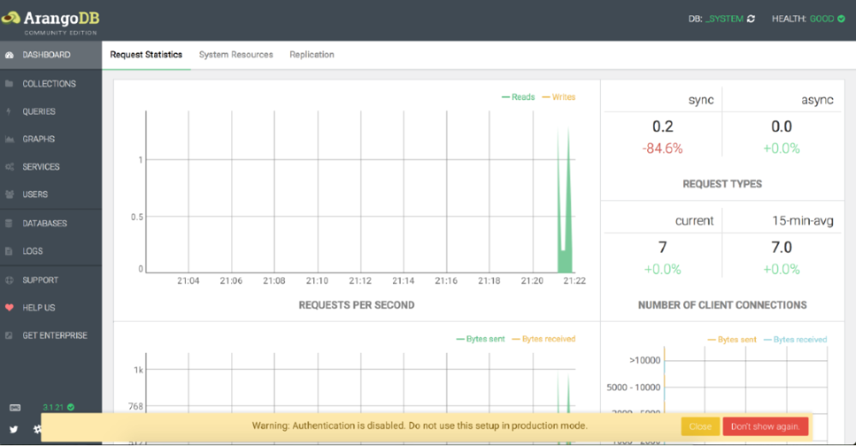Open the Twitter bird icon
This screenshot has height=446, width=856.
pos(14,430)
